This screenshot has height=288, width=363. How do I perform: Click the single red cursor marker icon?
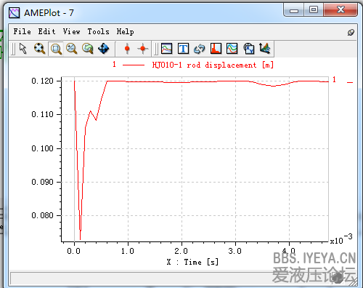127,49
